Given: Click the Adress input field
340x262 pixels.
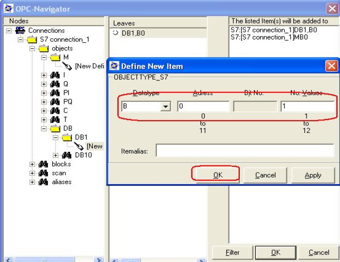Looking at the screenshot, I should tap(203, 106).
